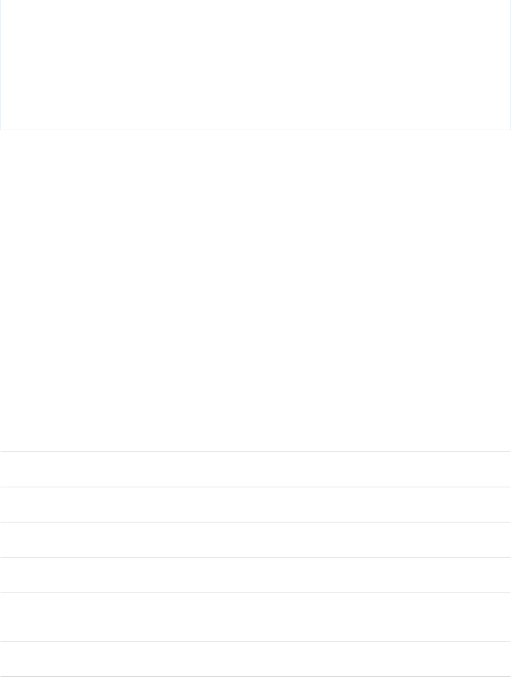
Task: Click the bottom blue border of the table
Action: tap(256, 676)
